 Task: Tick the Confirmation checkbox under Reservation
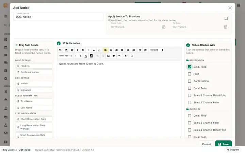(x=190, y=81)
